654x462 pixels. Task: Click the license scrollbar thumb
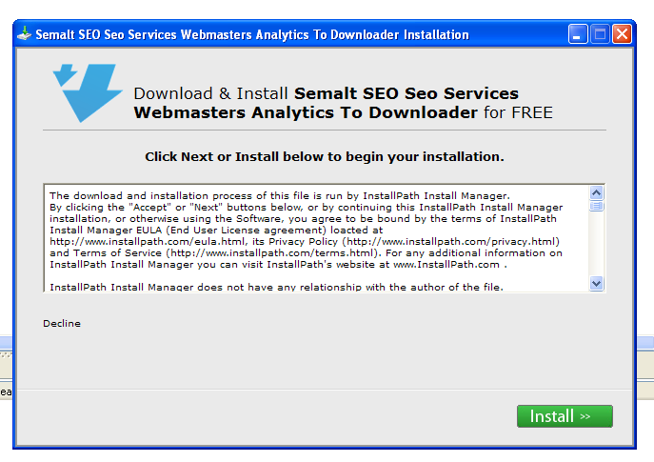(597, 205)
